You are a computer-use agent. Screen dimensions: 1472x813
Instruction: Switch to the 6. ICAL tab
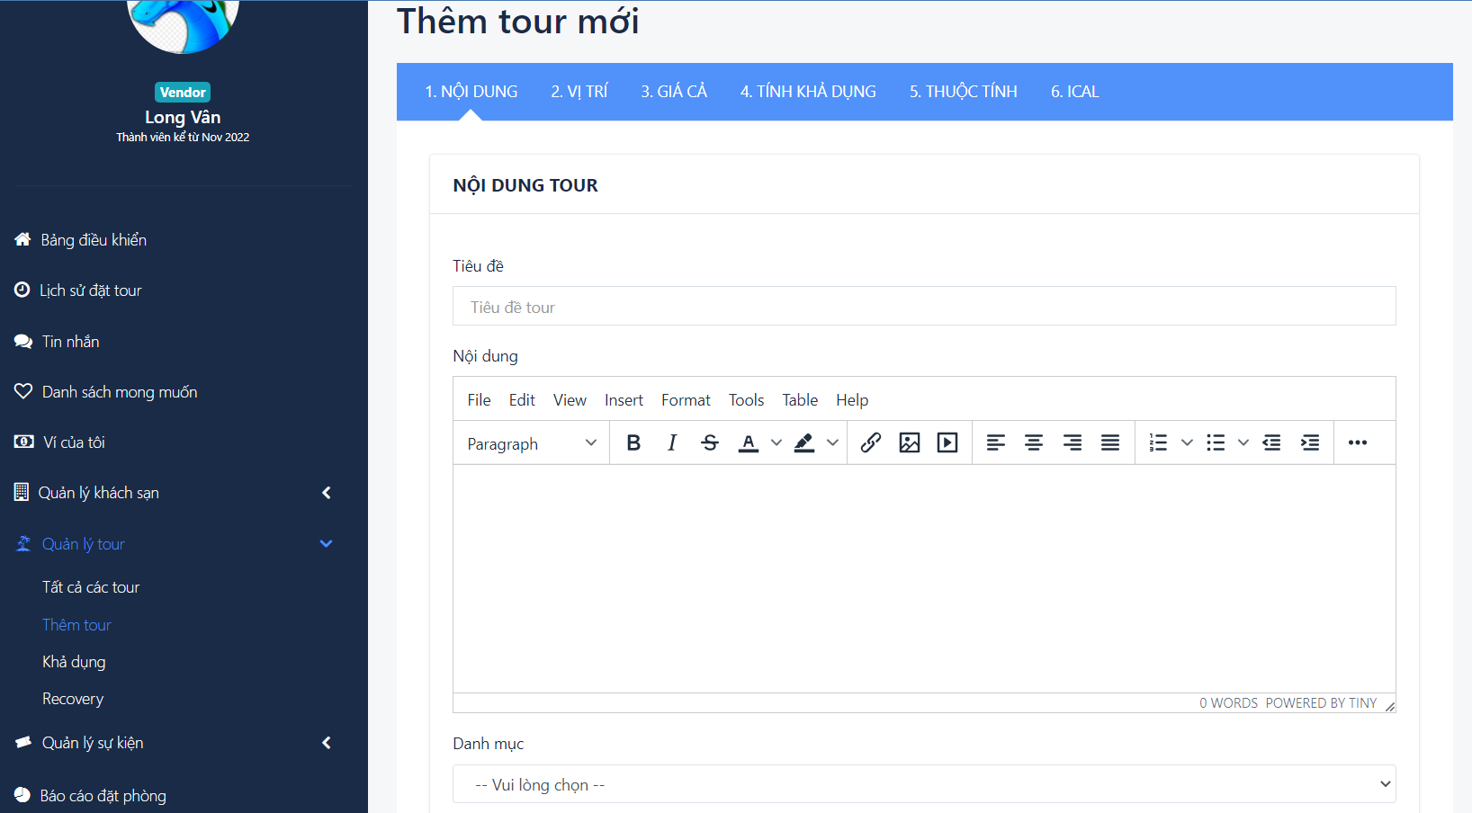click(1074, 92)
